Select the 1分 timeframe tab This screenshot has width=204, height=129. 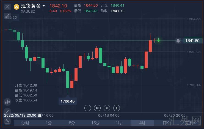click(x=49, y=123)
